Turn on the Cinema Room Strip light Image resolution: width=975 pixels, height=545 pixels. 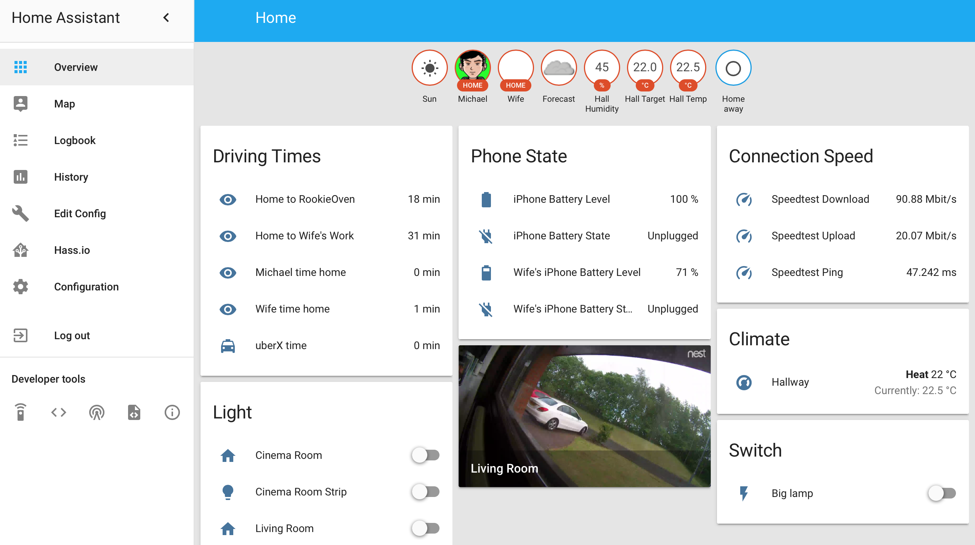tap(425, 492)
